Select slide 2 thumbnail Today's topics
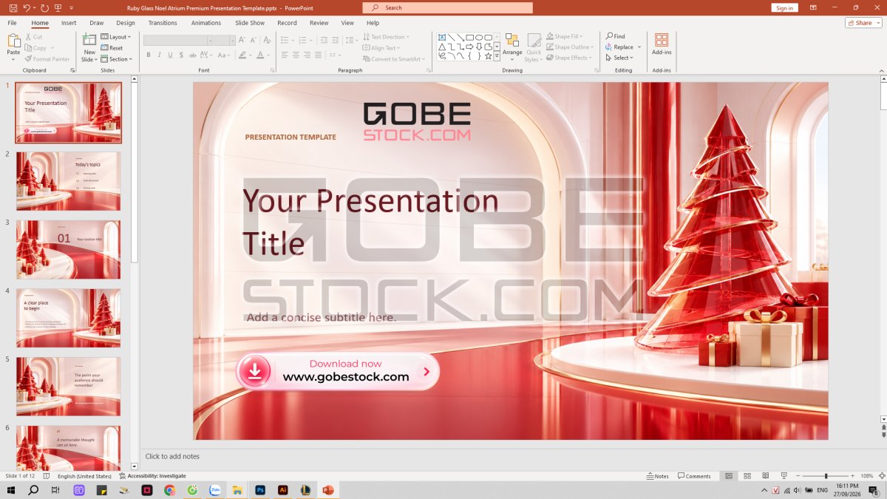Screen dimensions: 887x499 68,181
